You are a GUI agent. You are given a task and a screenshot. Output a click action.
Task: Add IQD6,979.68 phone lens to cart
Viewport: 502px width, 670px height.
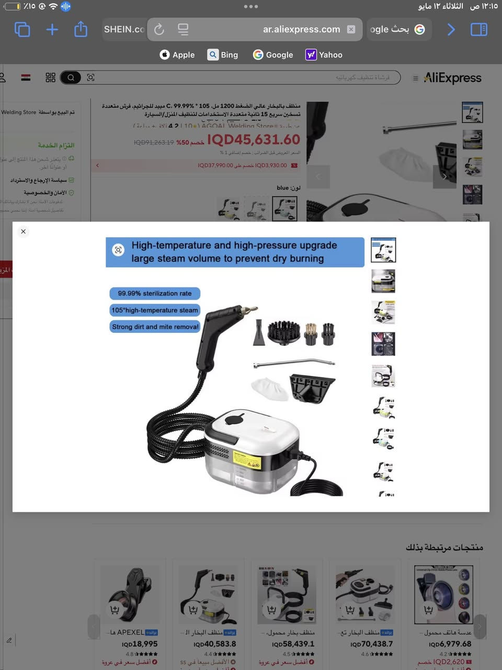428,609
